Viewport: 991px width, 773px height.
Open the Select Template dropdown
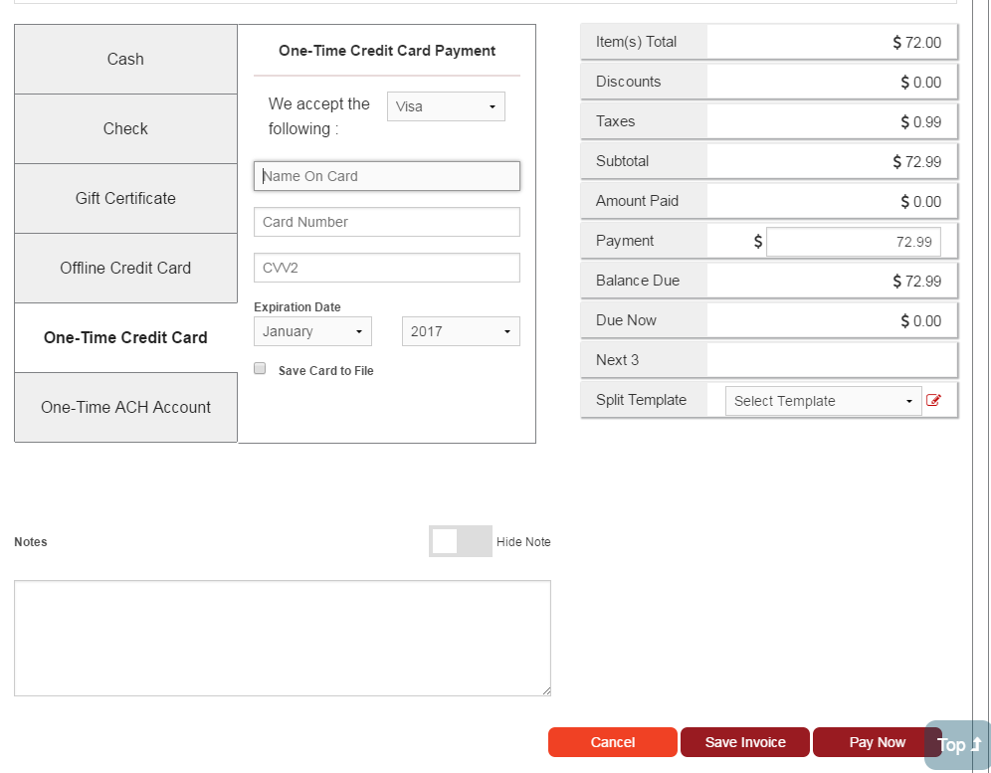pyautogui.click(x=823, y=401)
